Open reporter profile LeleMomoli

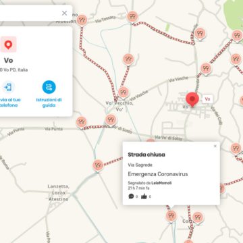click(161, 183)
